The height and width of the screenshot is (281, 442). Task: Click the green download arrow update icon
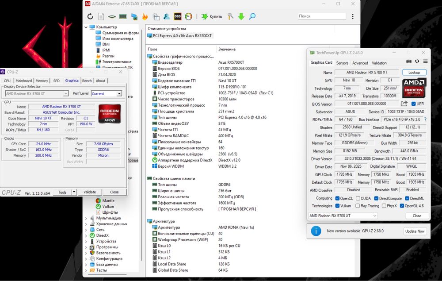click(x=241, y=16)
